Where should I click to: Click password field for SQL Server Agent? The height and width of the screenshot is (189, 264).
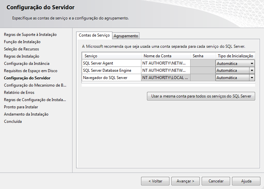click(203, 63)
